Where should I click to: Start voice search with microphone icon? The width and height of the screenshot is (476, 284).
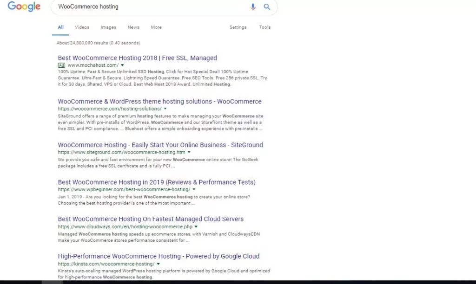click(x=253, y=6)
